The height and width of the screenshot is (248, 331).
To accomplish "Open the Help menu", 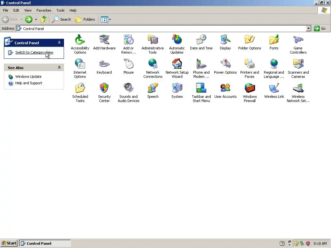I will [73, 10].
